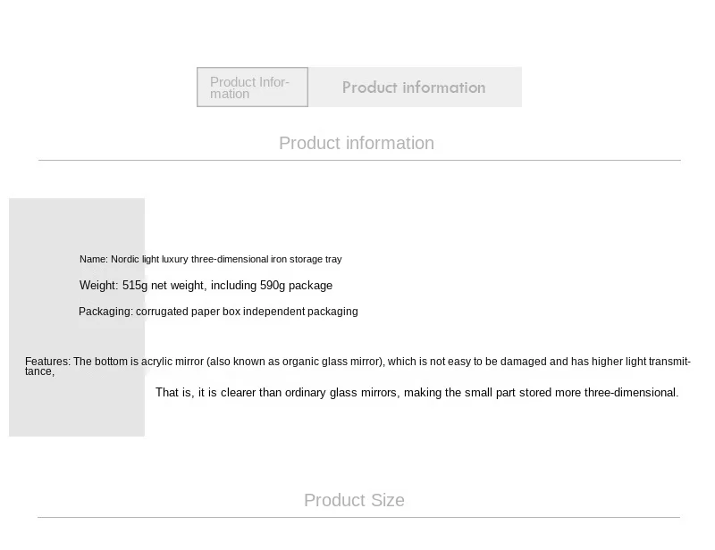Viewport: 715px width, 550px height.
Task: Select the bold grey "Product information" banner
Action: [x=414, y=87]
